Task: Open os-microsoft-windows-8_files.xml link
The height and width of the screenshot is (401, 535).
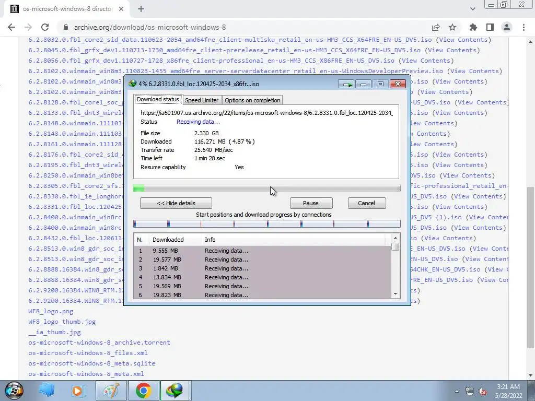Action: [88, 353]
